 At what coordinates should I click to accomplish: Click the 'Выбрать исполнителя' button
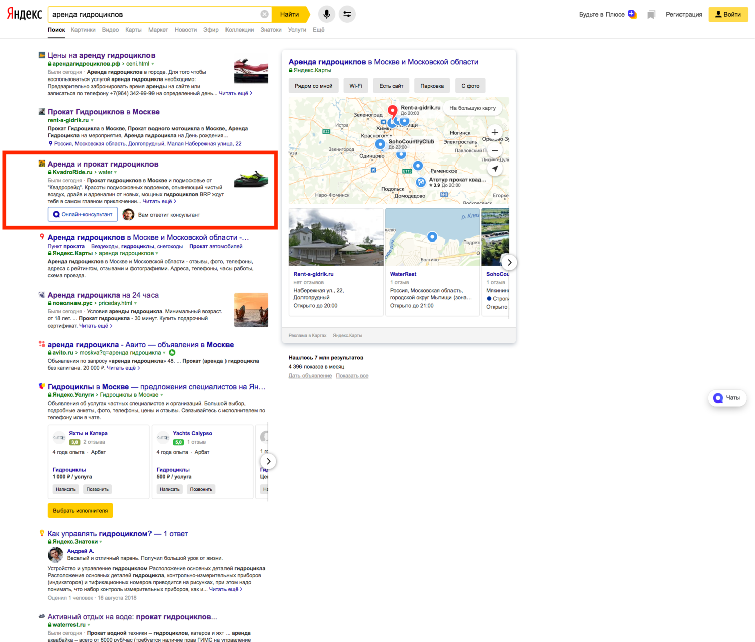pyautogui.click(x=81, y=510)
